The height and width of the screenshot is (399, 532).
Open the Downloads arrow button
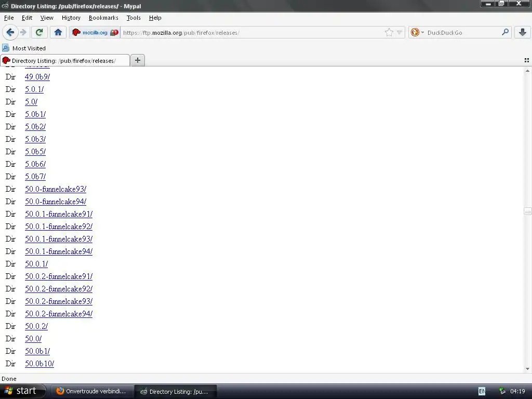[x=523, y=32]
